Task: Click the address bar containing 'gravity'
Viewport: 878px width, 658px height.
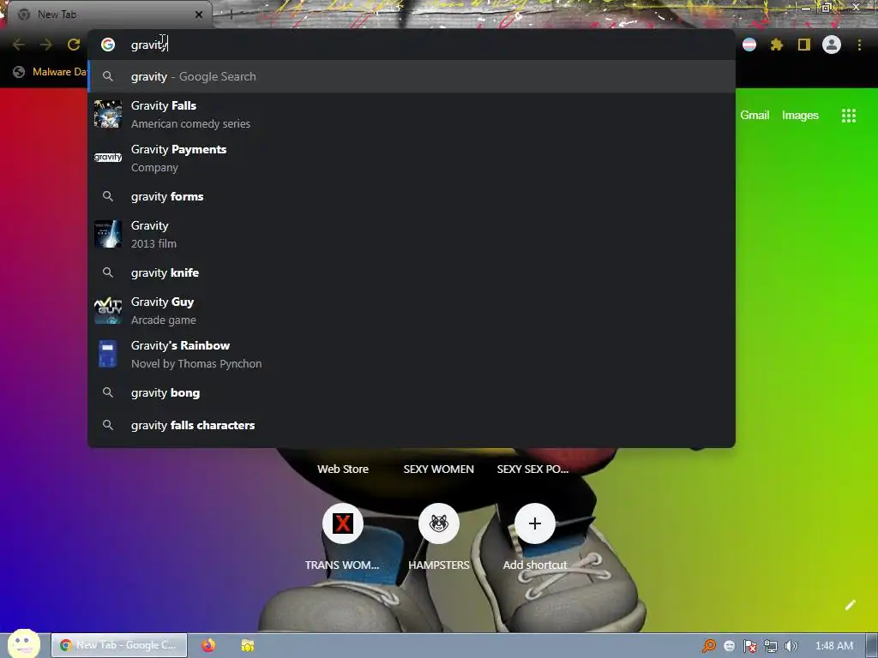Action: tap(411, 45)
